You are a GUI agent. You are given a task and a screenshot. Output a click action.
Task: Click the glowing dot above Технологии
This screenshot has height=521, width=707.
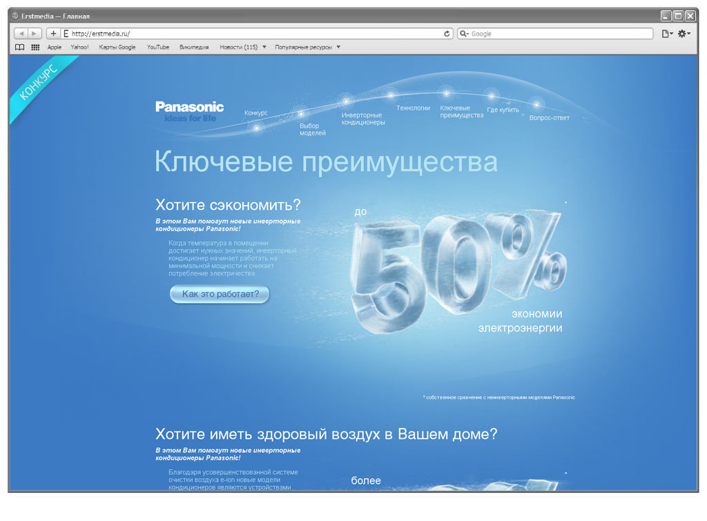[x=391, y=95]
